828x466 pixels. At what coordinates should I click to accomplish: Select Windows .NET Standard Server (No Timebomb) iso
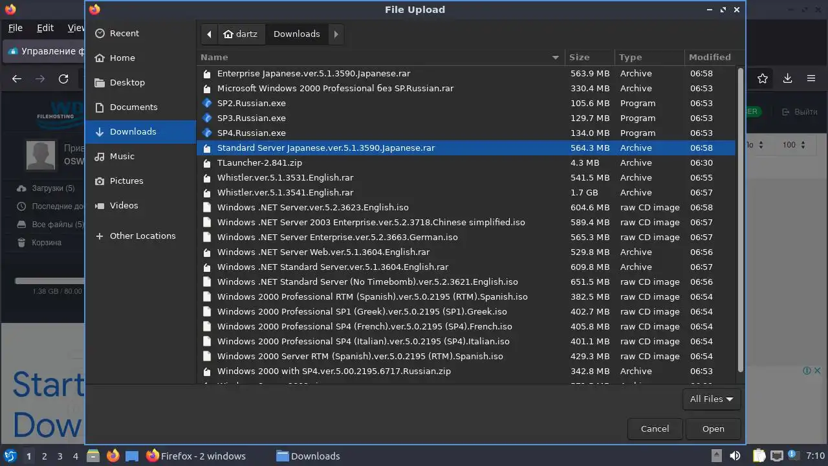pyautogui.click(x=466, y=282)
